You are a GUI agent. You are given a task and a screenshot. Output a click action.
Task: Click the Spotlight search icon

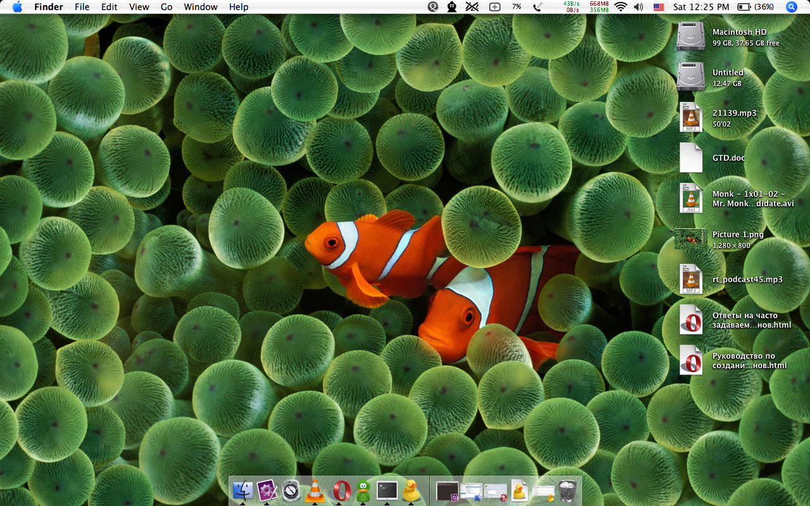(x=792, y=7)
